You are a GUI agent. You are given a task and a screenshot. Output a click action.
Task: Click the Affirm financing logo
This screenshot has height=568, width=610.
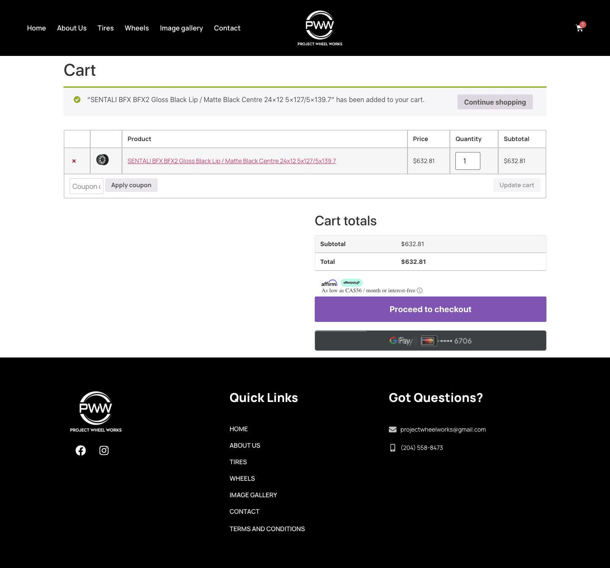pos(330,283)
